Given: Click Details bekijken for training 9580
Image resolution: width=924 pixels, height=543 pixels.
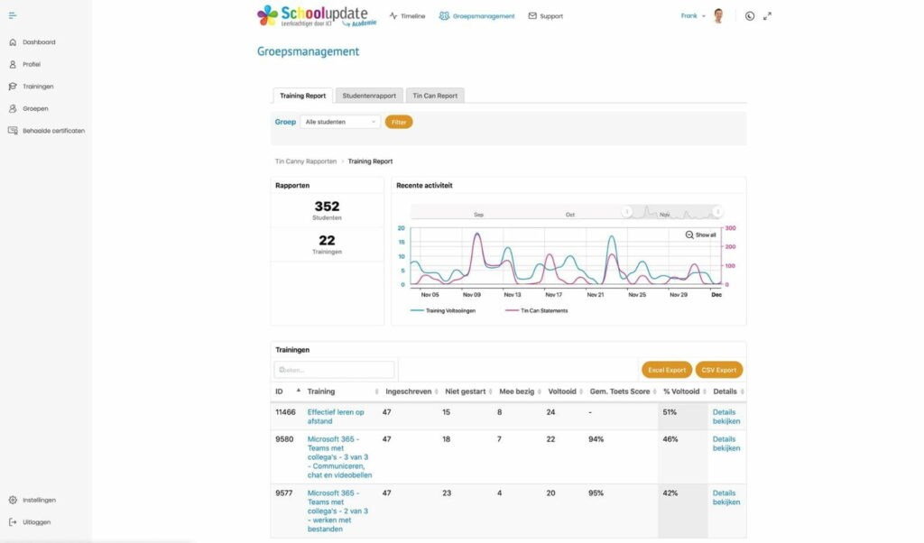Looking at the screenshot, I should (x=726, y=444).
